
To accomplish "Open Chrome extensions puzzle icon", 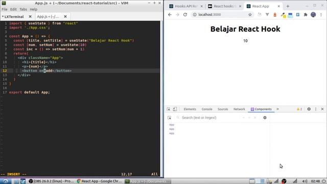I will tap(306, 15).
